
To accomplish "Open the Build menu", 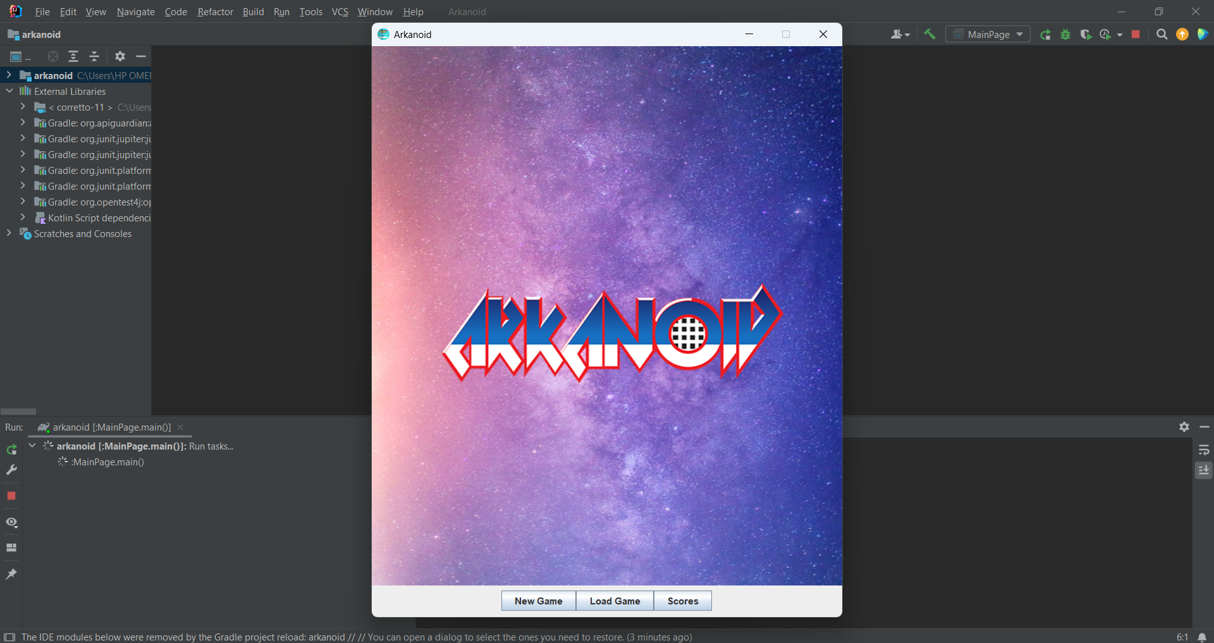I will 253,12.
